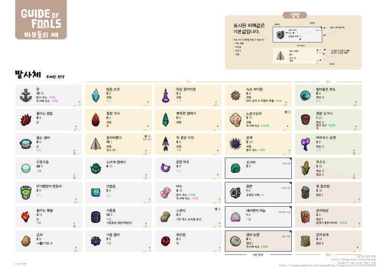Click the sample item card in legend box

coord(297,34)
